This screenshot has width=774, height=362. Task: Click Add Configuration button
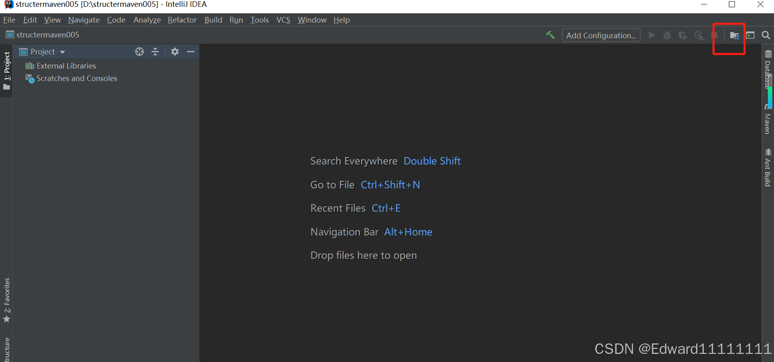click(x=601, y=35)
